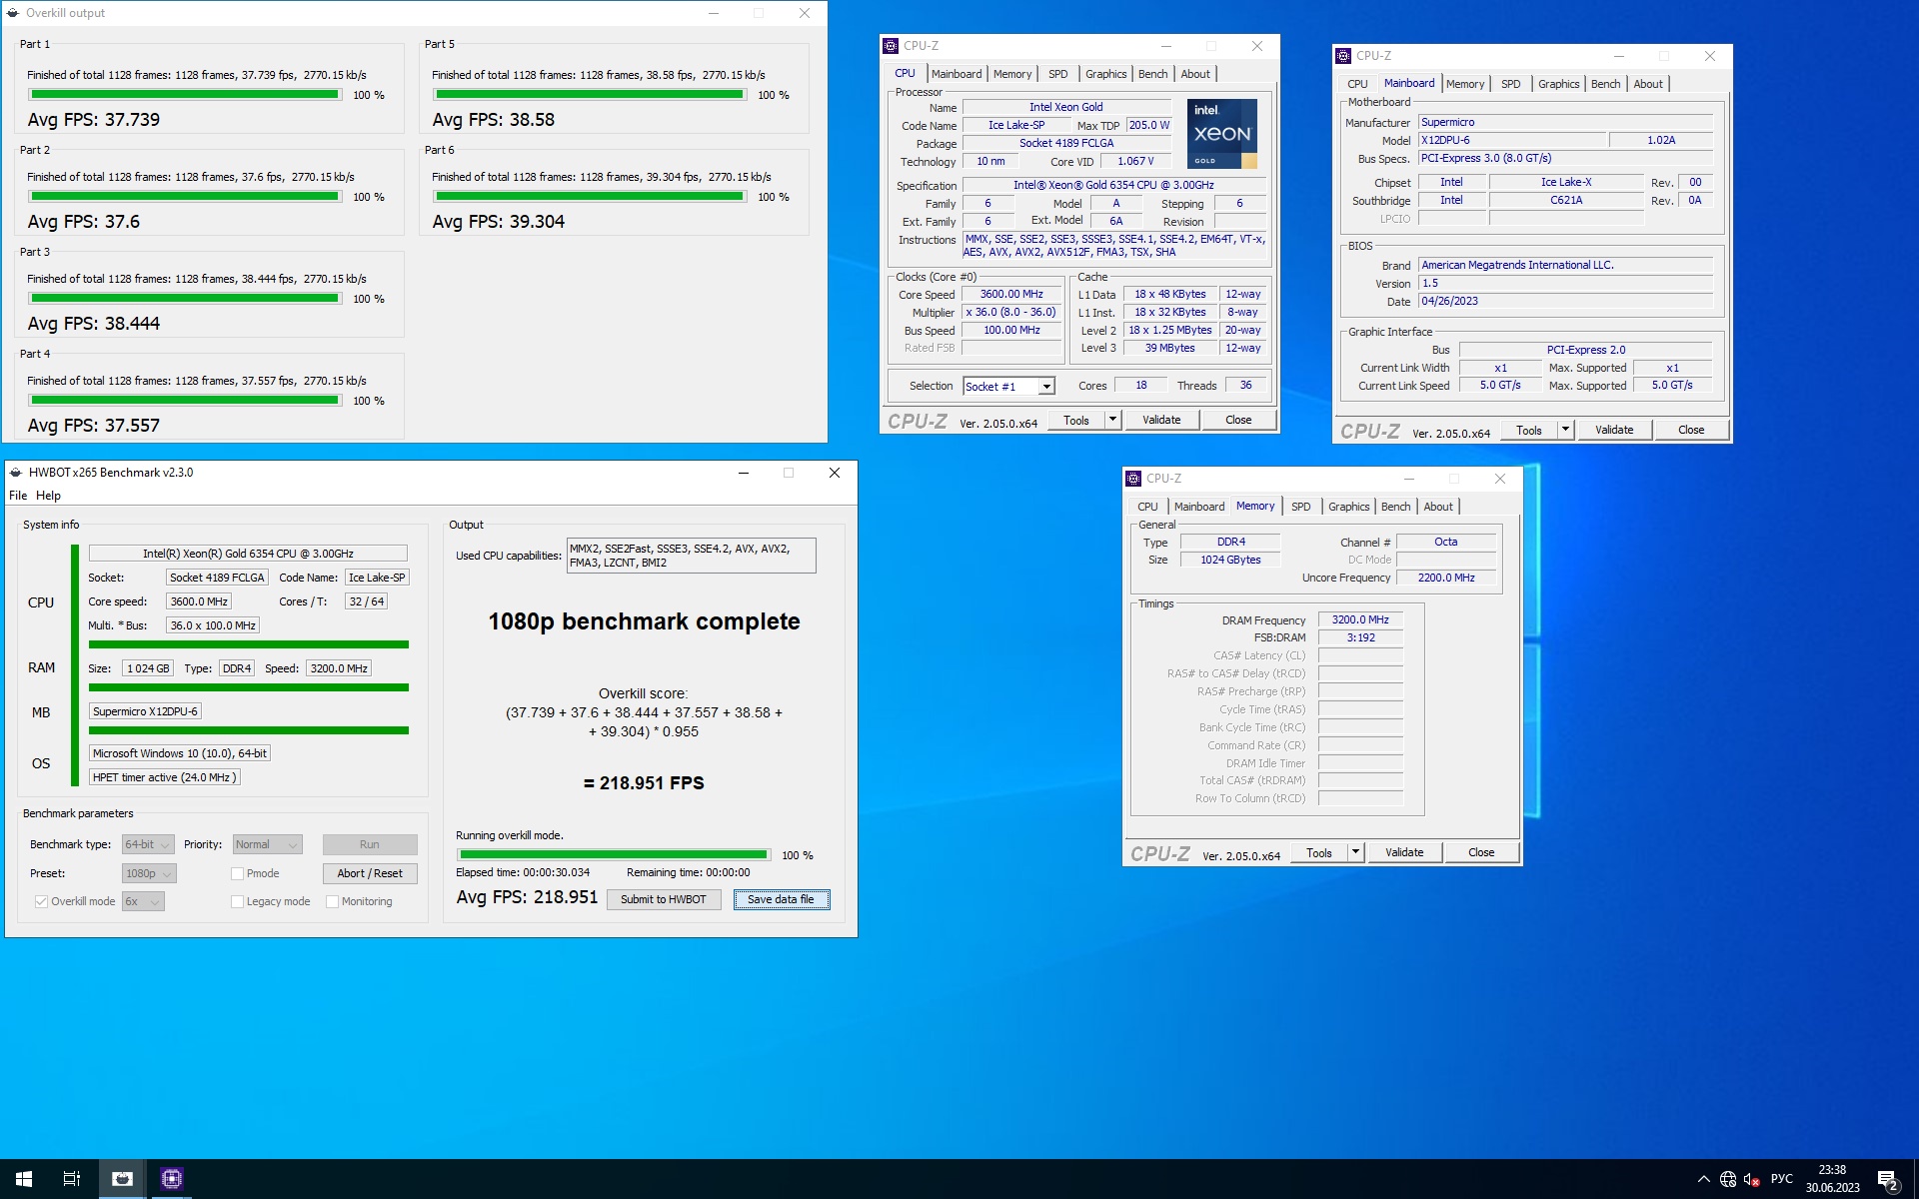The image size is (1919, 1199).
Task: Click the Part 1 progress bar
Action: (185, 95)
